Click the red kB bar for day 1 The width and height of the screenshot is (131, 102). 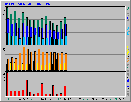pos(7,84)
